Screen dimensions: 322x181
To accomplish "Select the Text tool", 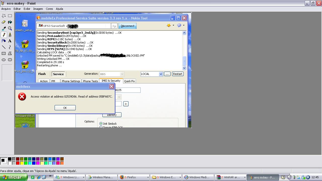I will point(10,41).
